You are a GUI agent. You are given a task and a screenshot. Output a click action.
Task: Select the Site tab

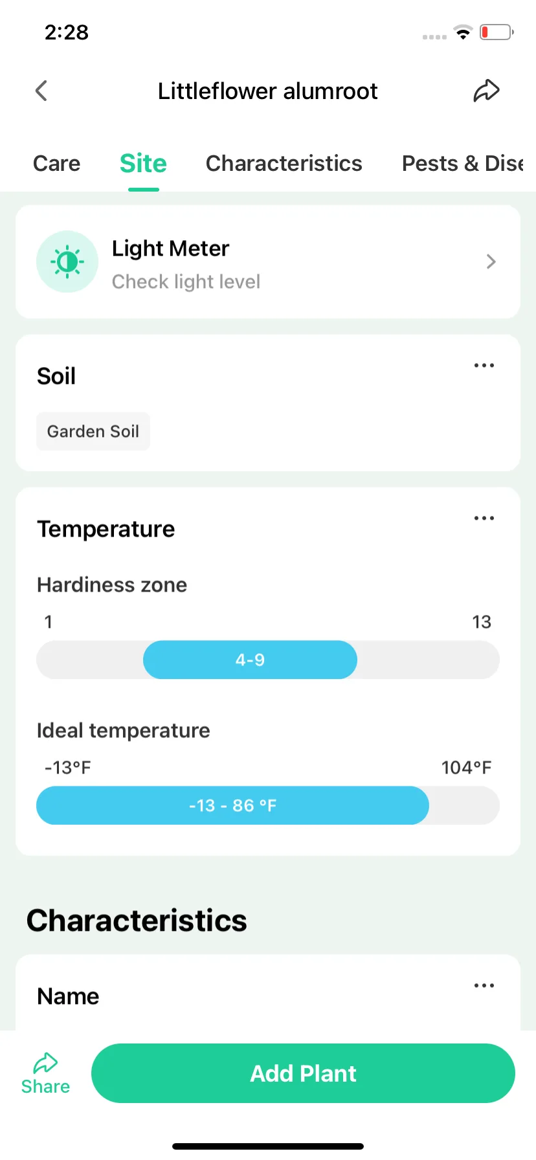[143, 163]
